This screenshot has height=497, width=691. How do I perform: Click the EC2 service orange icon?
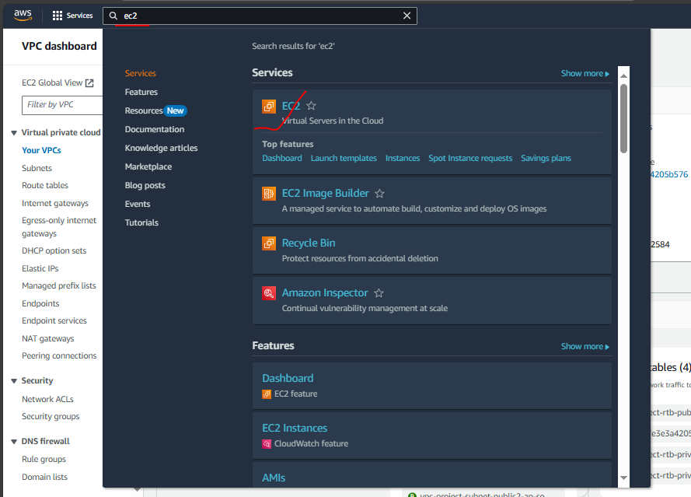[269, 107]
